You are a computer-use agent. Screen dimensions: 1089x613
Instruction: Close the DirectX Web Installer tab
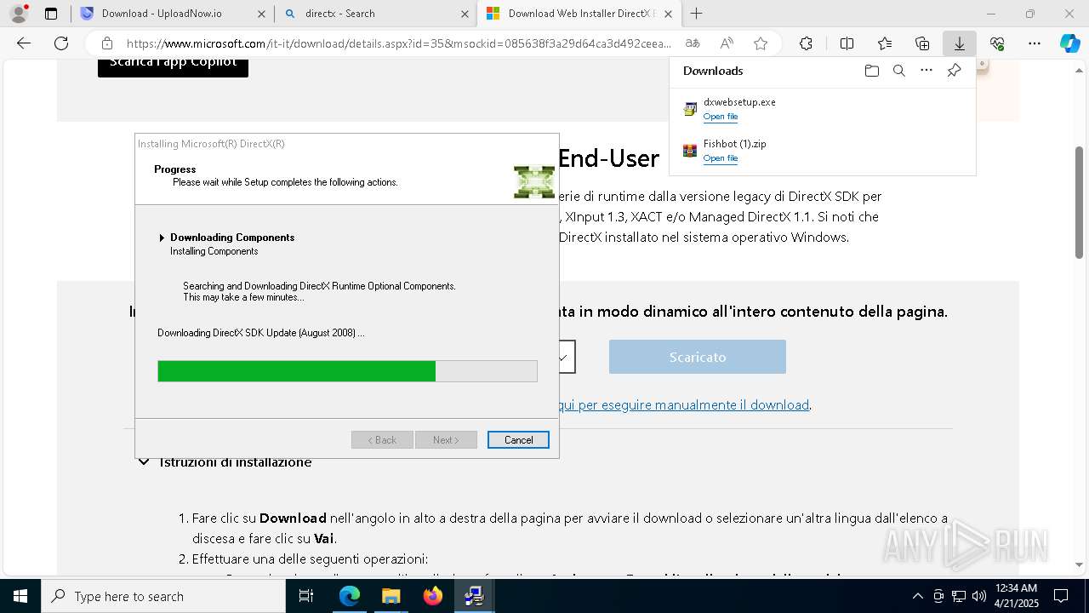coord(668,14)
